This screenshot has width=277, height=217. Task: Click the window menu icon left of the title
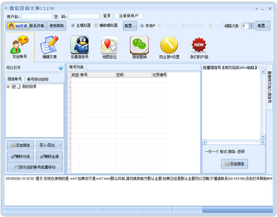(x=6, y=8)
